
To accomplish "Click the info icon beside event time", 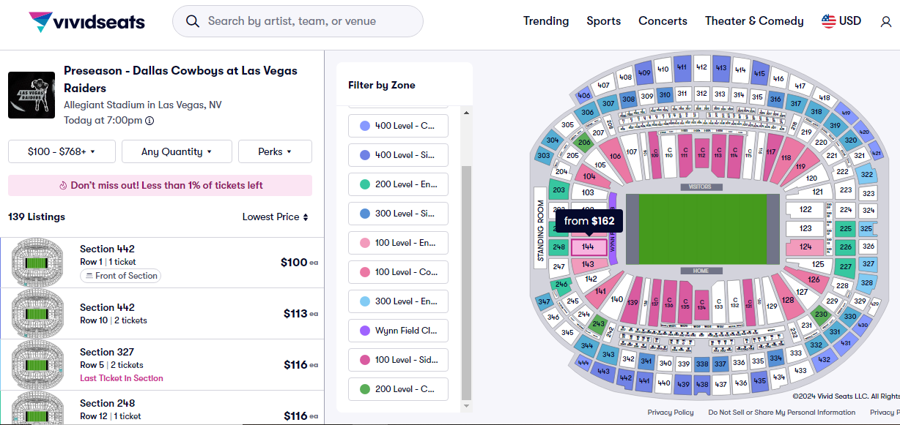I will point(150,121).
